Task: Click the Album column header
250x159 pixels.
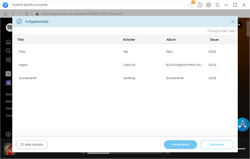Action: [x=171, y=40]
